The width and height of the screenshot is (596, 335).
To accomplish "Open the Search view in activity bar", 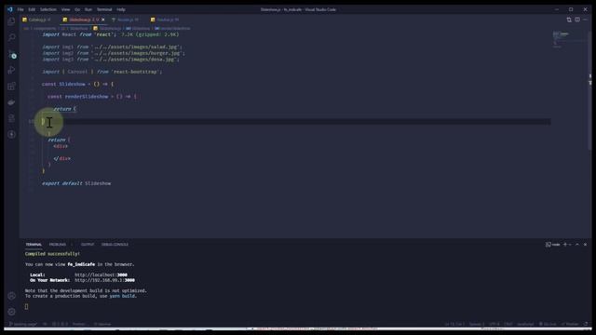I will pyautogui.click(x=11, y=37).
